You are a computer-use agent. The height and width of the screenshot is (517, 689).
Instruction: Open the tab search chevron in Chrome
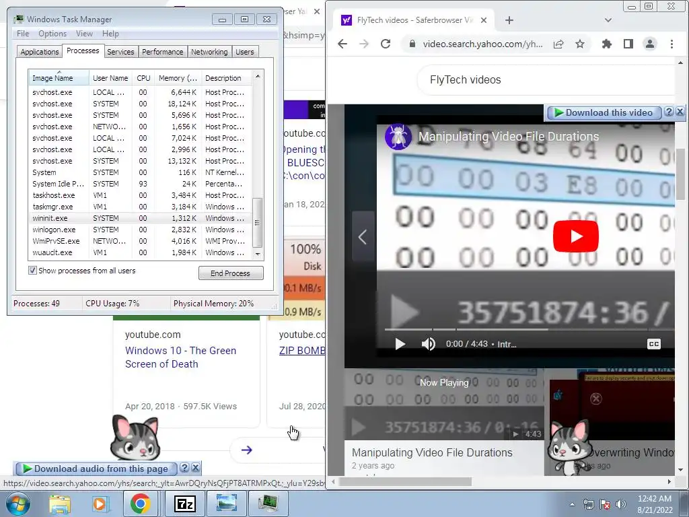(608, 20)
